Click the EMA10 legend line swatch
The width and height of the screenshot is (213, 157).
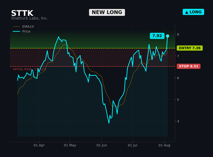click(16, 27)
